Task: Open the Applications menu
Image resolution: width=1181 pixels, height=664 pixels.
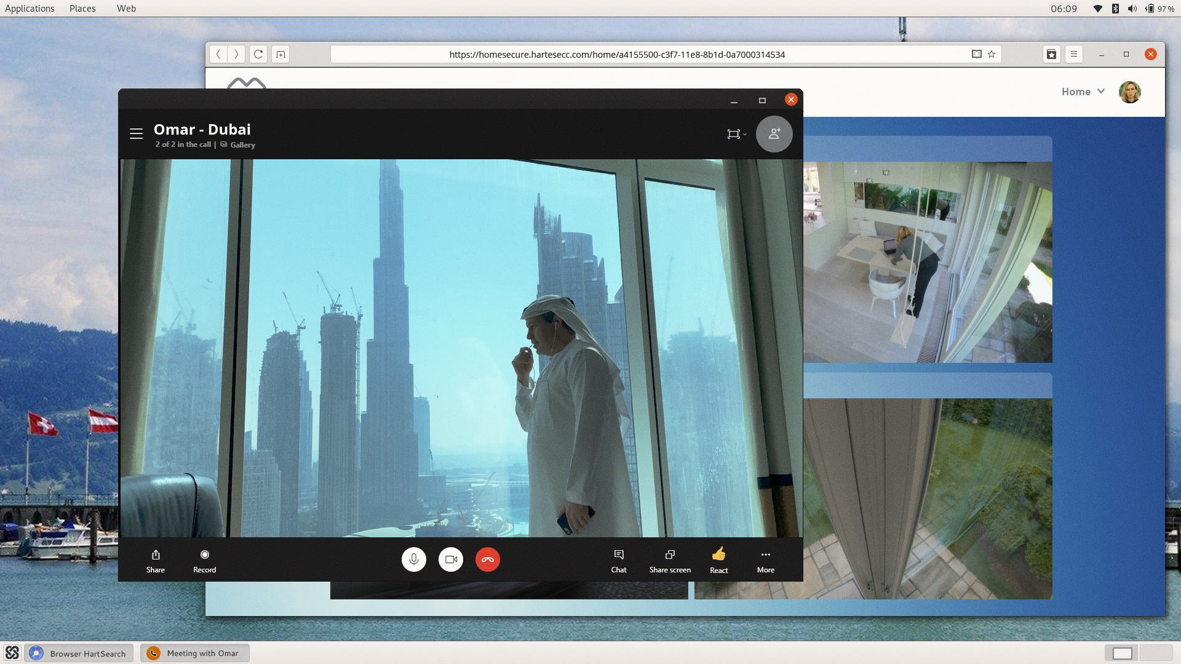Action: click(x=30, y=9)
